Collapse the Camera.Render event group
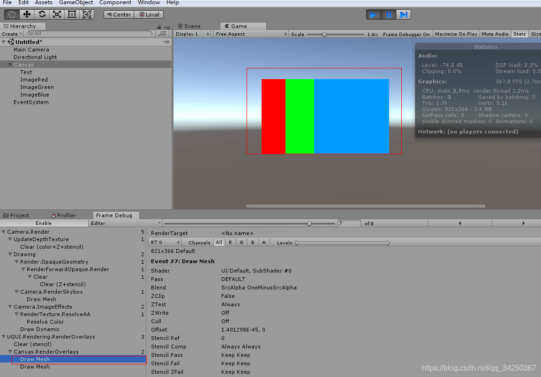The image size is (541, 377). (3, 232)
